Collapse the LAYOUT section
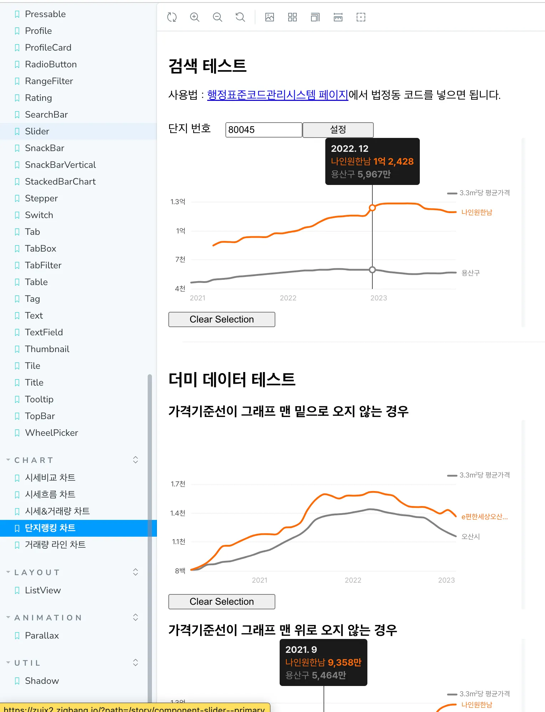The image size is (545, 712). pyautogui.click(x=33, y=572)
